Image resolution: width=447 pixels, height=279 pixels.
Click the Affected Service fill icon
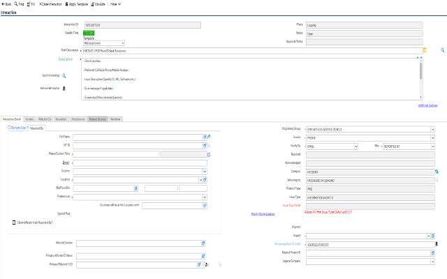pos(203,243)
